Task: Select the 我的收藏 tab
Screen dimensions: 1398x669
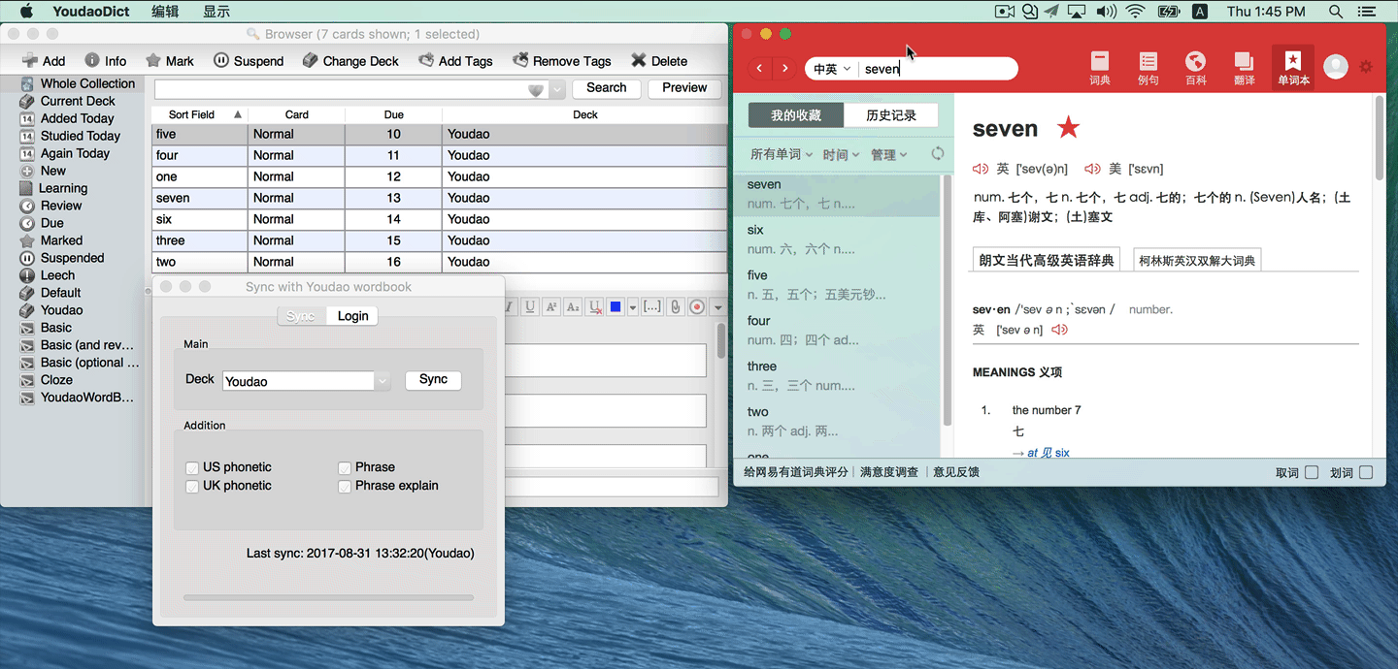Action: coord(796,115)
